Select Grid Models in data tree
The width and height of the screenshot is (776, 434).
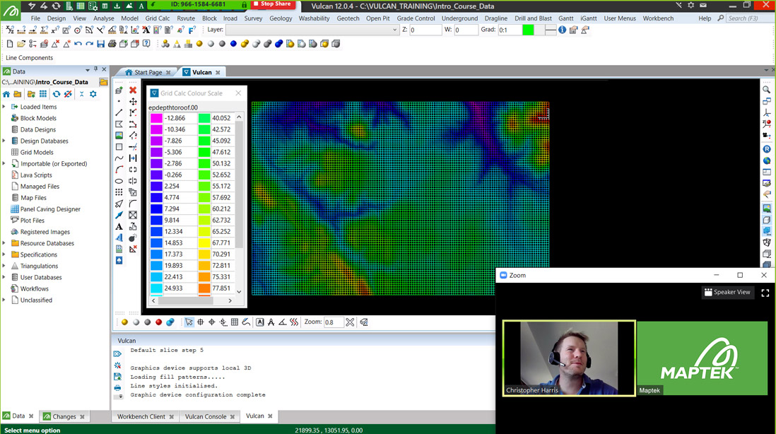click(x=37, y=153)
